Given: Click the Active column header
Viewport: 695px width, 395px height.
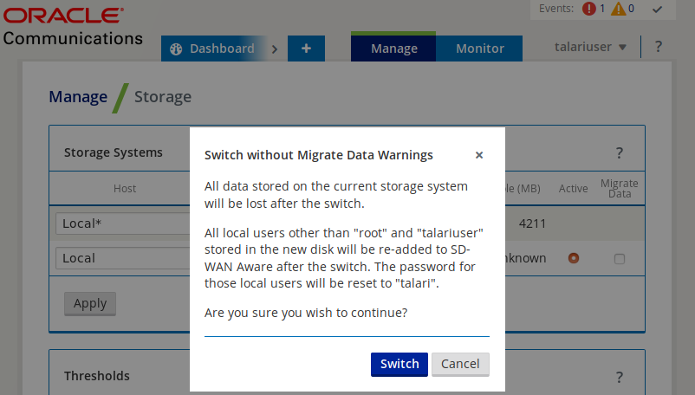Looking at the screenshot, I should pyautogui.click(x=573, y=189).
